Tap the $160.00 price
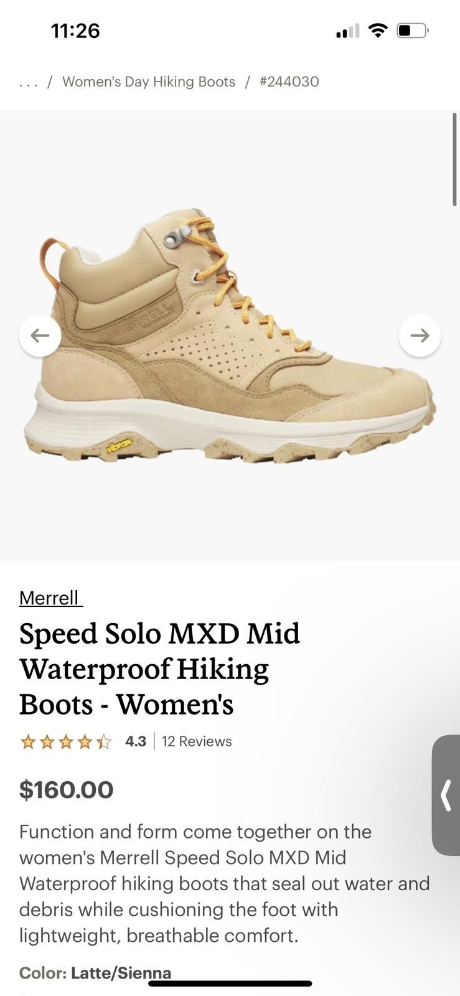The width and height of the screenshot is (460, 996). [x=66, y=790]
